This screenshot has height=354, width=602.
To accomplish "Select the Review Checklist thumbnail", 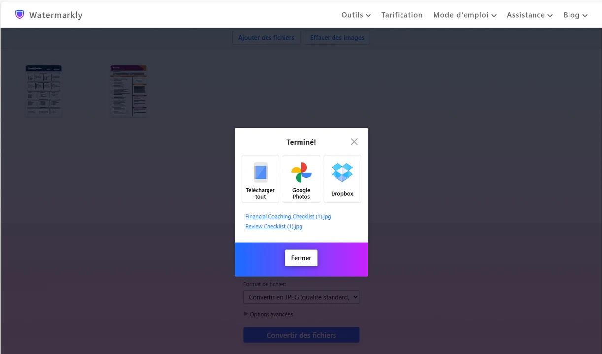I will click(x=129, y=90).
